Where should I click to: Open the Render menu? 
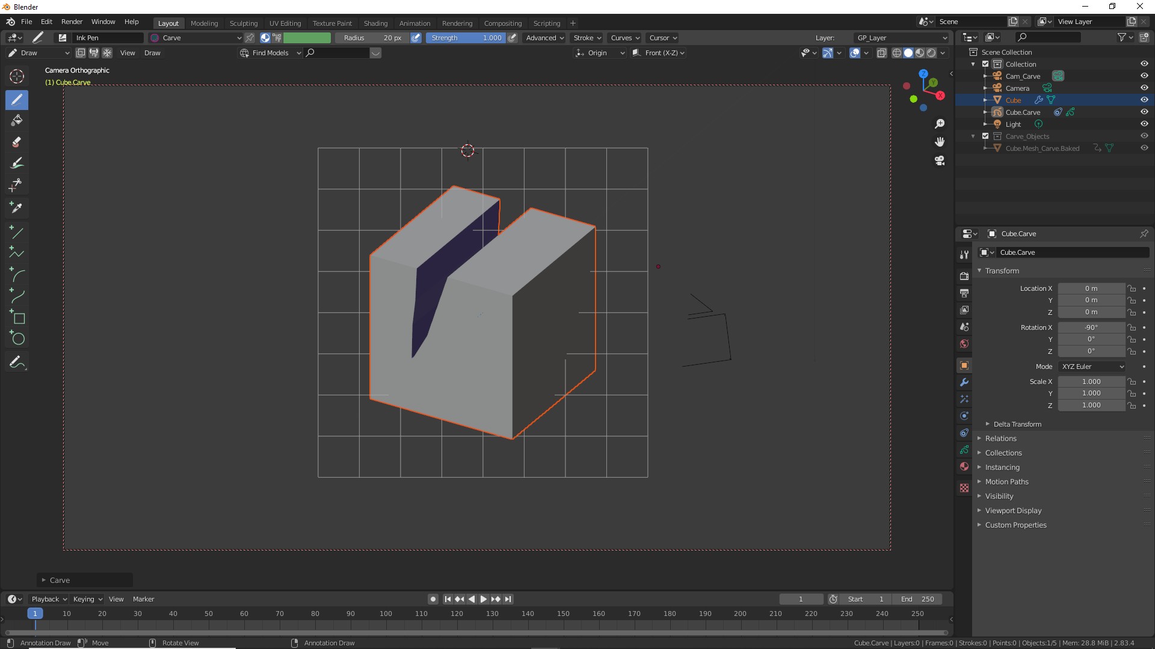pyautogui.click(x=72, y=22)
